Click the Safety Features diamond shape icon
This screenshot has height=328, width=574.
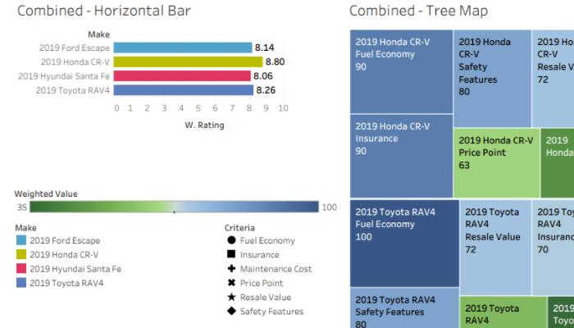(231, 311)
